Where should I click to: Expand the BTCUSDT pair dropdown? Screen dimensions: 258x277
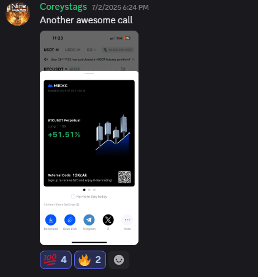point(66,69)
